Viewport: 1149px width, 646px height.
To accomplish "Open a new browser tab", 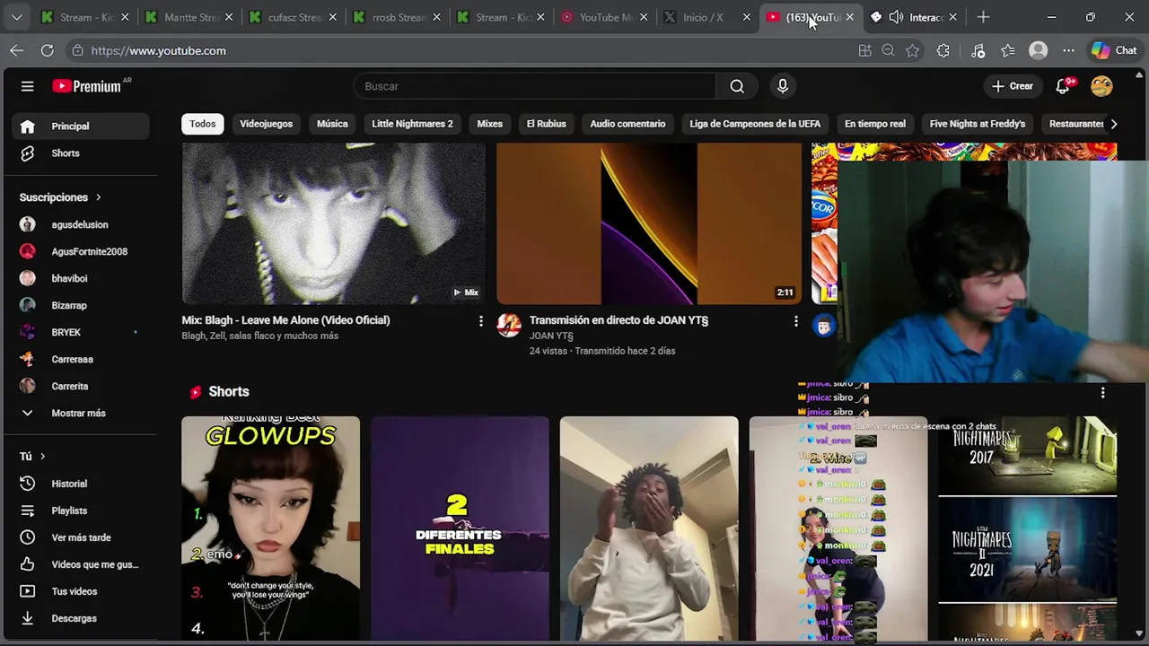I will click(983, 17).
